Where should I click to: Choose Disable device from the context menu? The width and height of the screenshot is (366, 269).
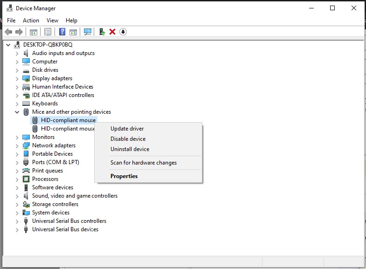click(128, 139)
